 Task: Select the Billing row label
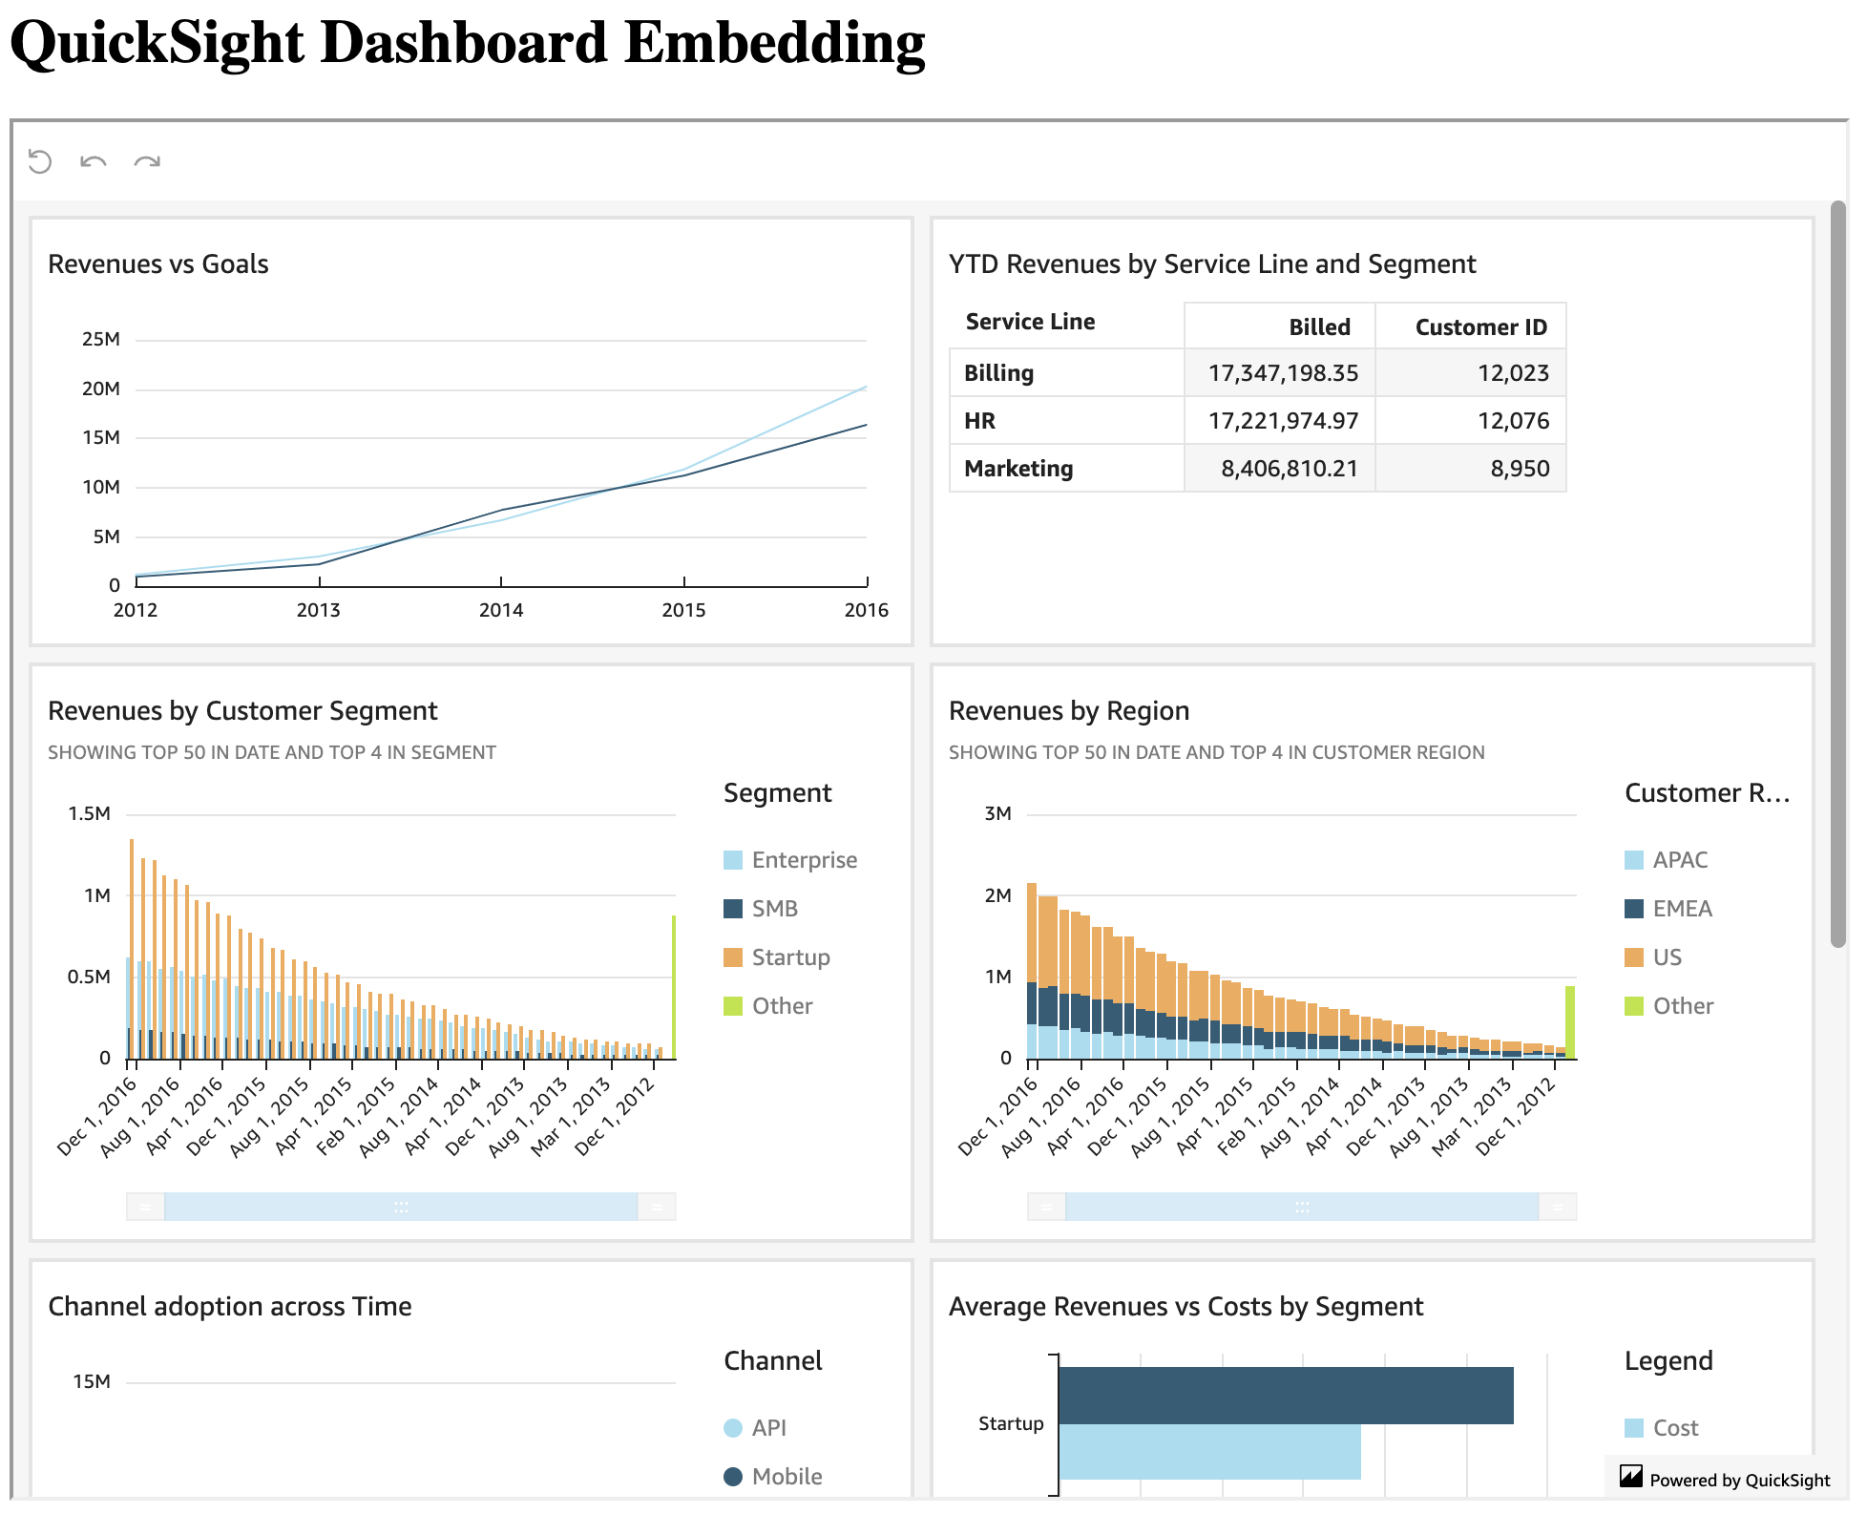[x=998, y=372]
